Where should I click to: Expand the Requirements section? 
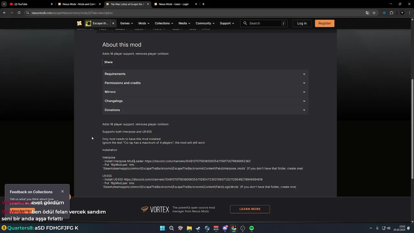pyautogui.click(x=205, y=74)
